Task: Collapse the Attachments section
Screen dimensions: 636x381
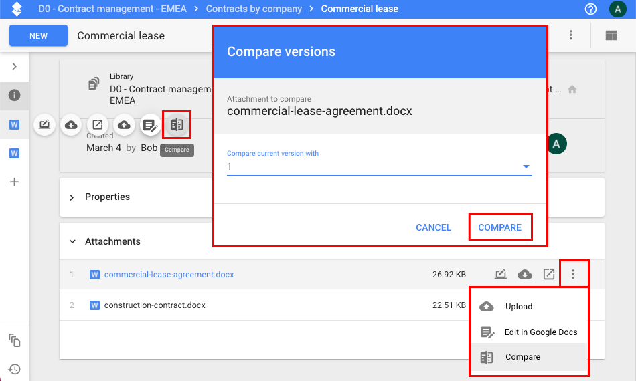Action: 72,241
